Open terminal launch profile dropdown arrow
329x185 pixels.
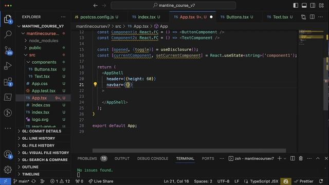tap(285, 159)
